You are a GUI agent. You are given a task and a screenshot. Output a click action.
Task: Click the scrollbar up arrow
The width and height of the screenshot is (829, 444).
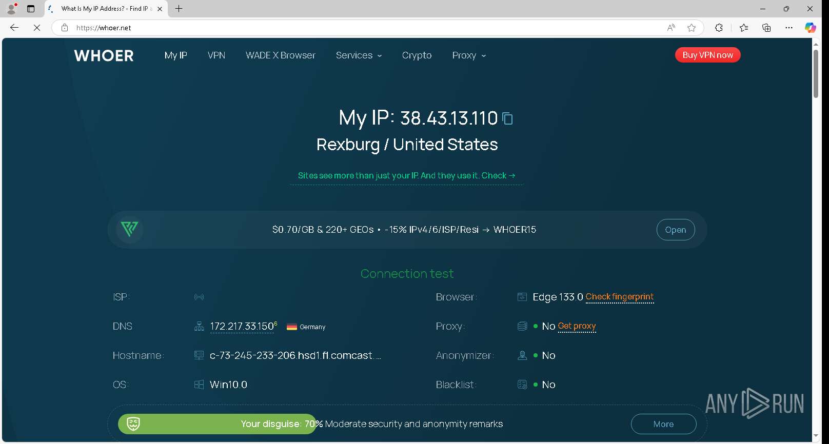(x=816, y=44)
